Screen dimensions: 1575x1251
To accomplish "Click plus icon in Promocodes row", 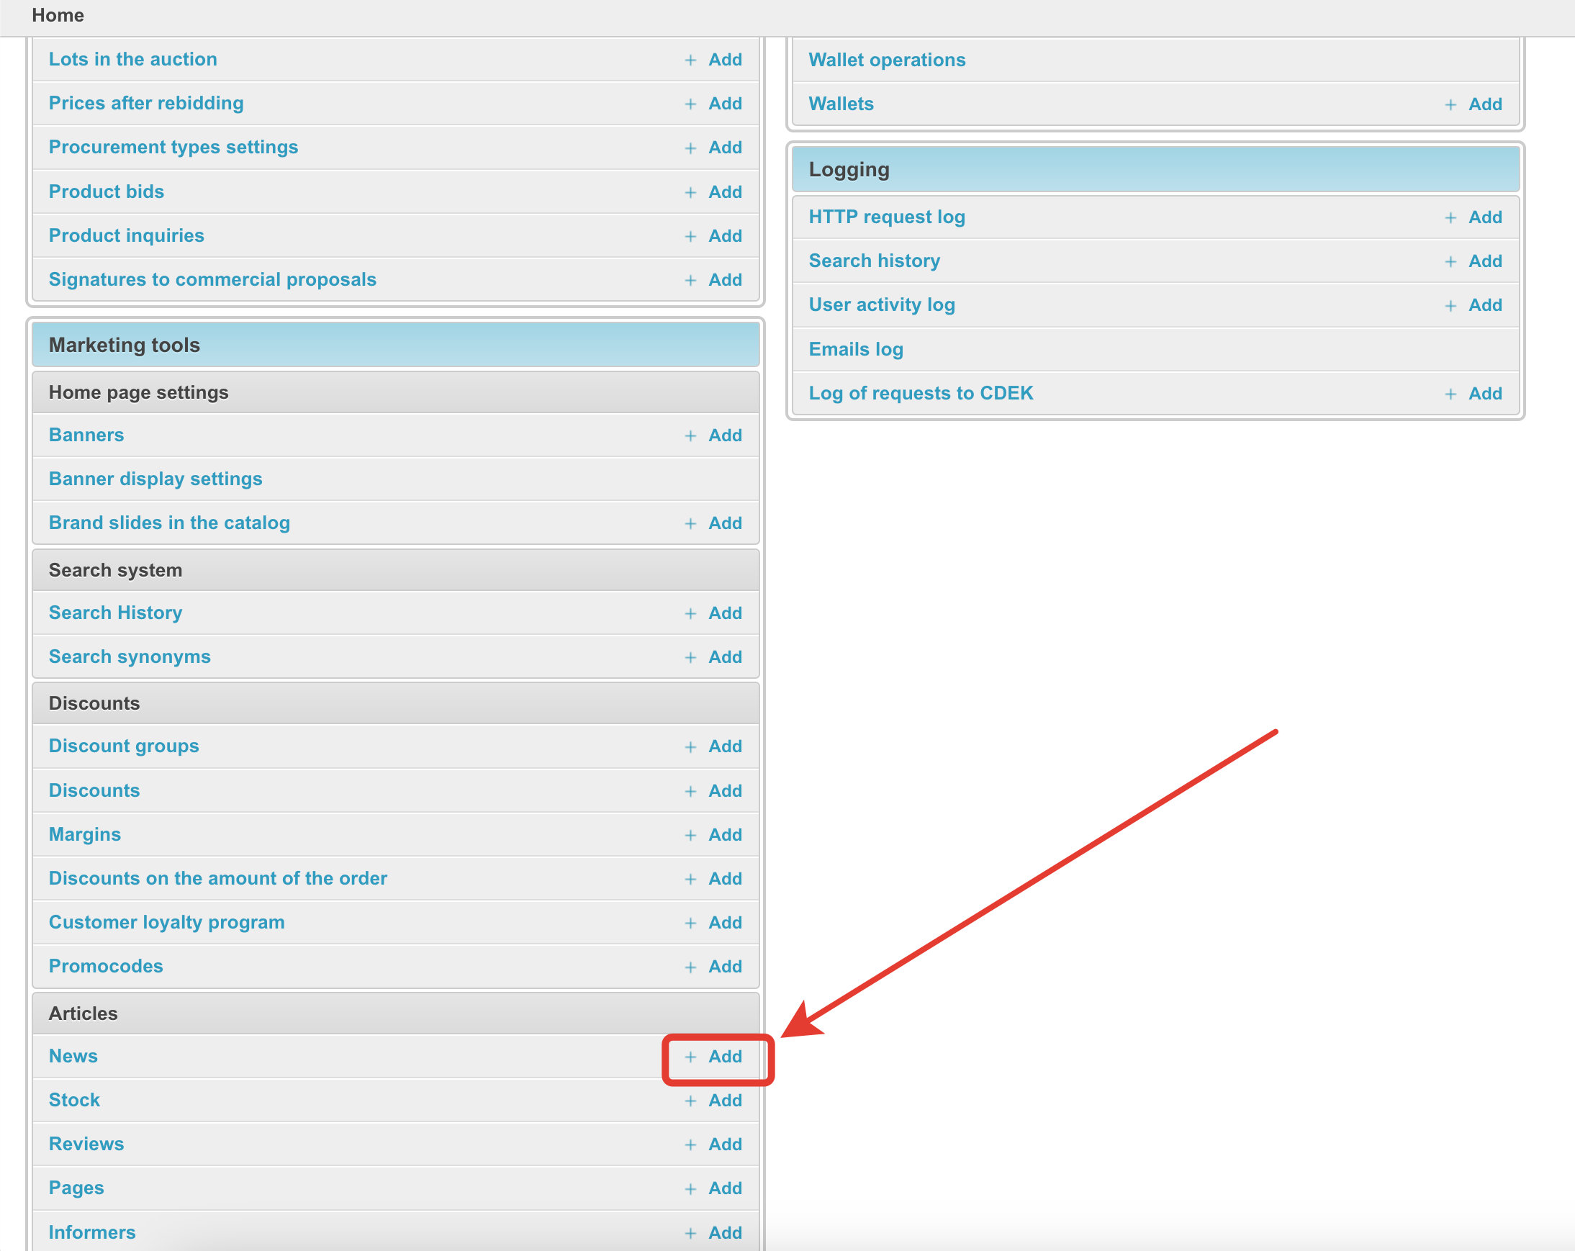I will tap(690, 967).
